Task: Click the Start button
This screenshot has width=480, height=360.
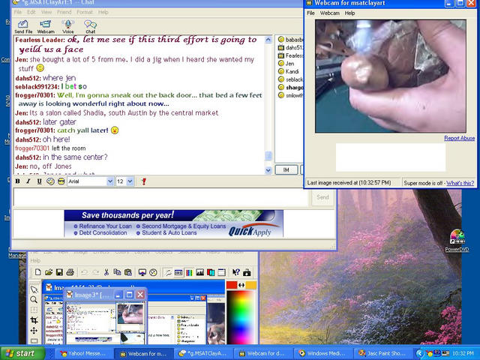Action: (x=21, y=353)
